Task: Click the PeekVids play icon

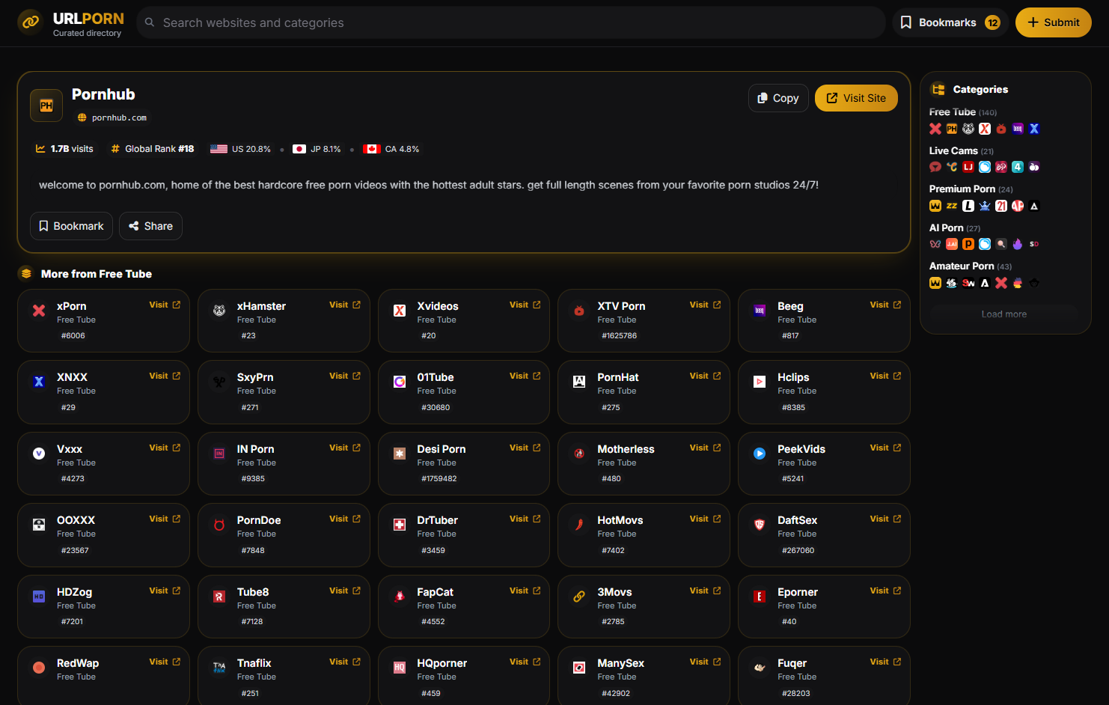Action: 760,454
